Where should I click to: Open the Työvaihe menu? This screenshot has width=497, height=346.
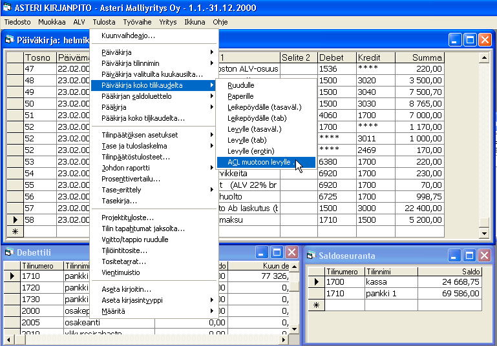tap(137, 22)
